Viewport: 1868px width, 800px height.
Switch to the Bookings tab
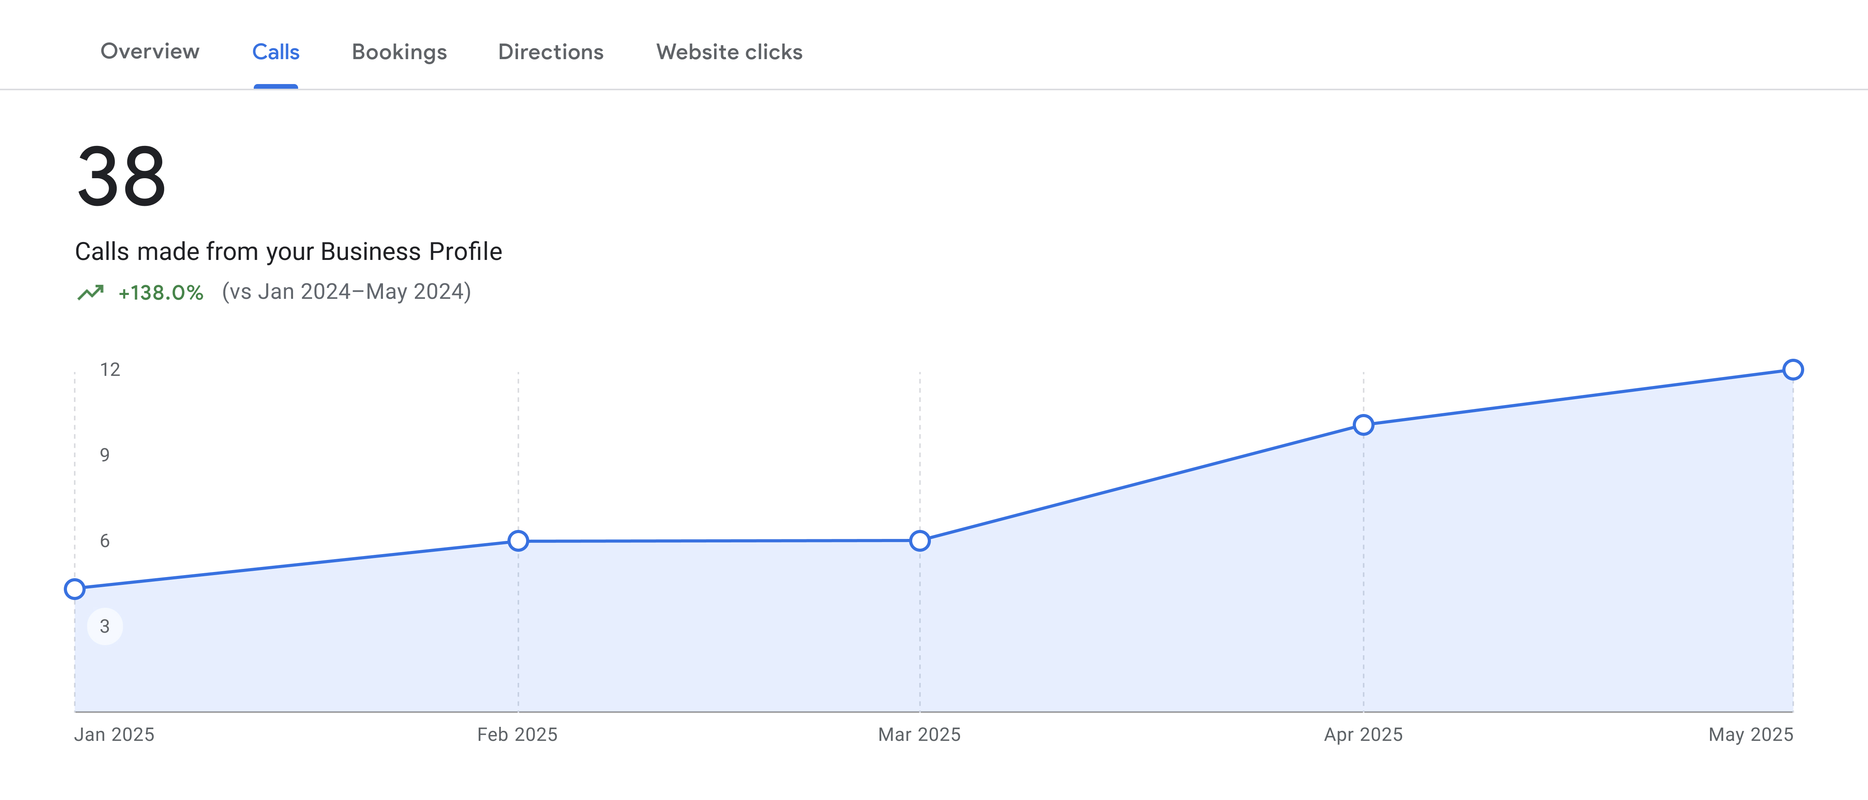click(399, 52)
